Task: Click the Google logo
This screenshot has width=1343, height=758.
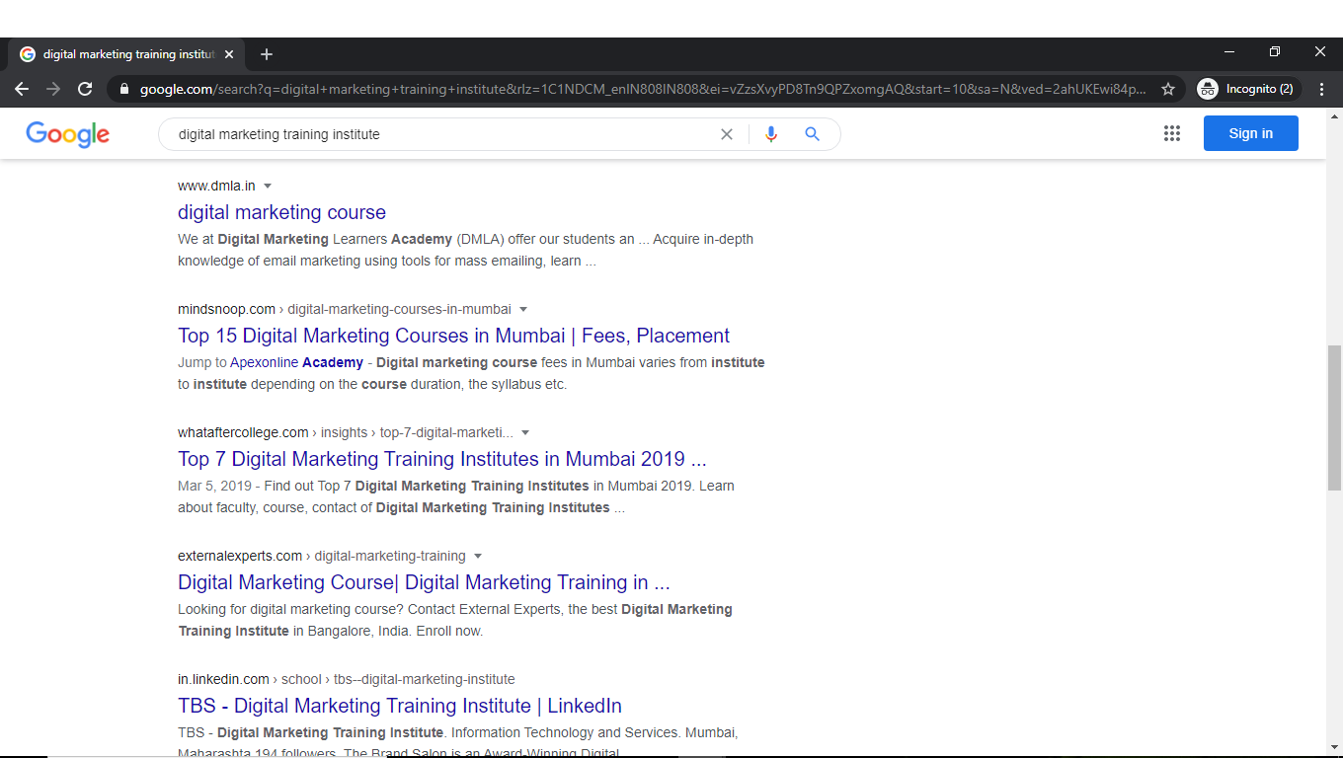Action: [x=68, y=134]
